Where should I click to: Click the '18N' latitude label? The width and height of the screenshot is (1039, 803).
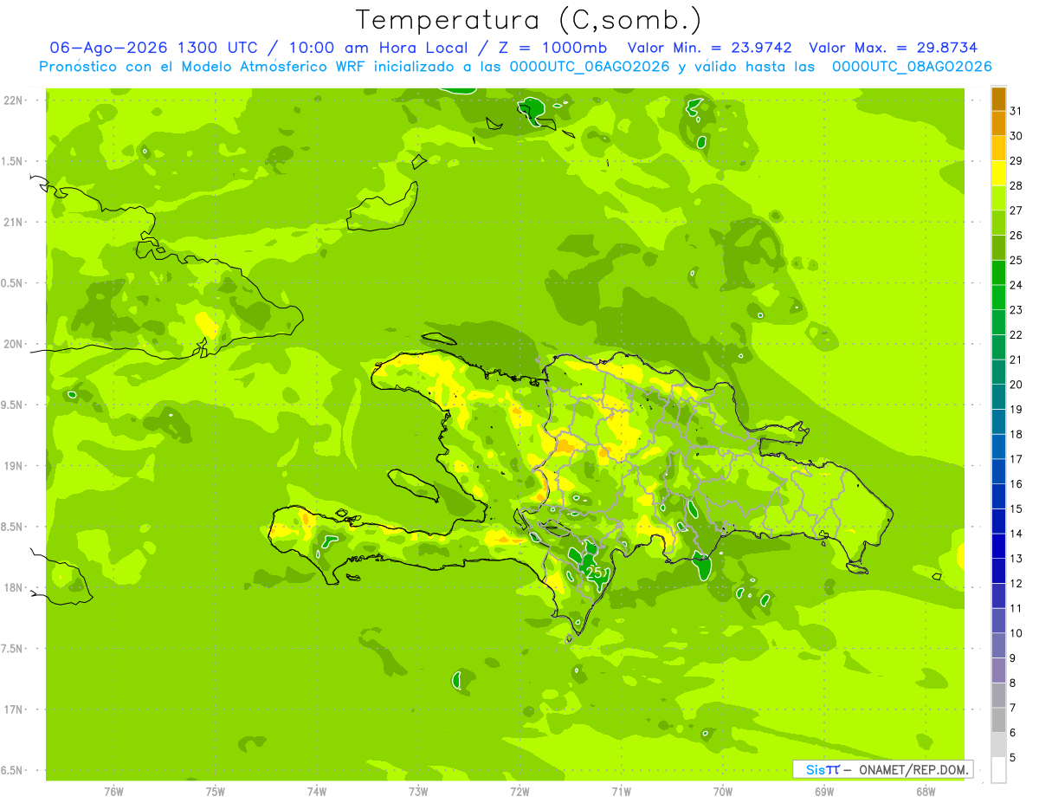[15, 587]
